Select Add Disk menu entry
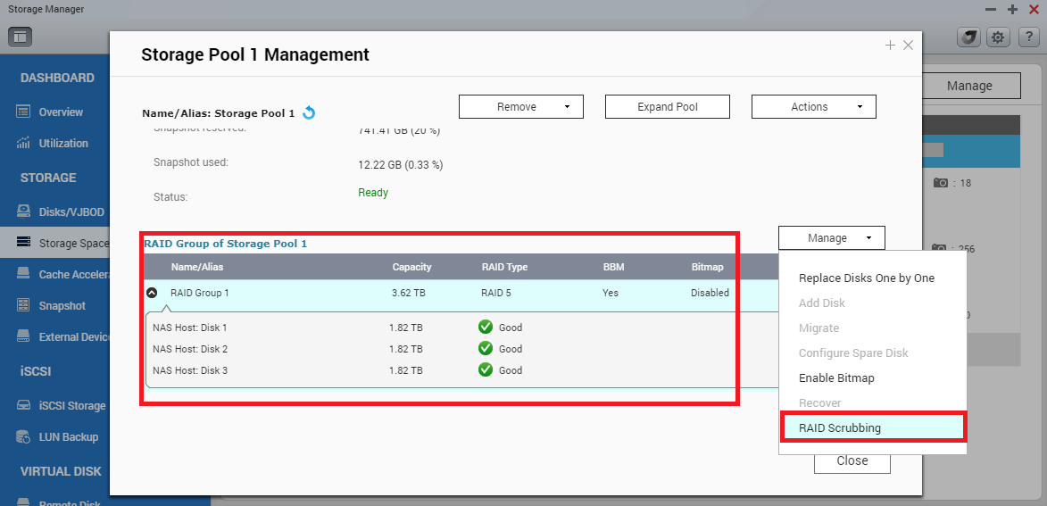The image size is (1047, 506). tap(873, 303)
